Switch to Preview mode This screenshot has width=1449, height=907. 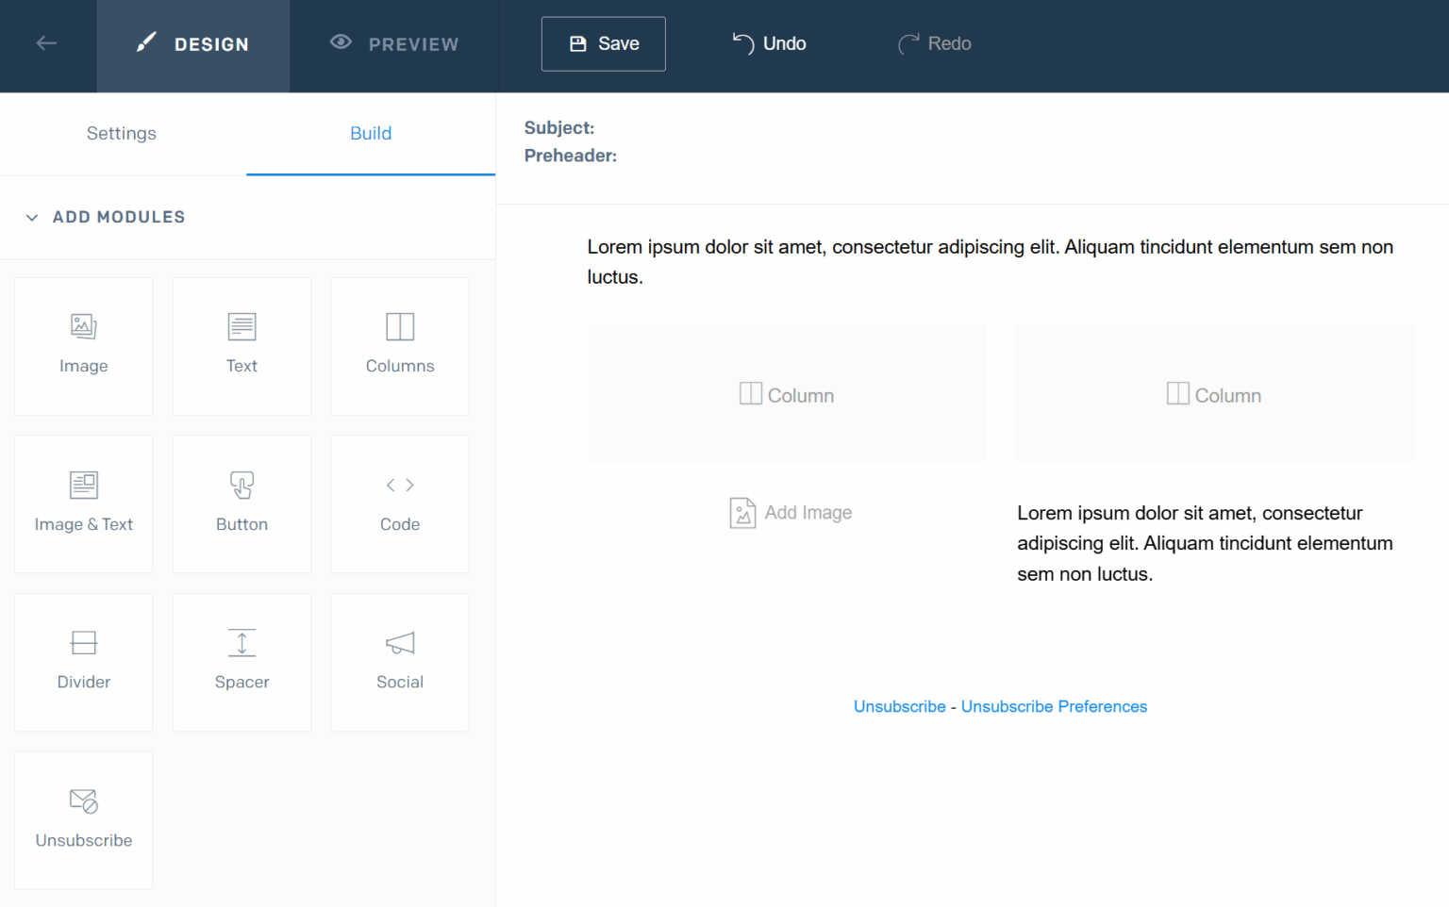[x=394, y=44]
